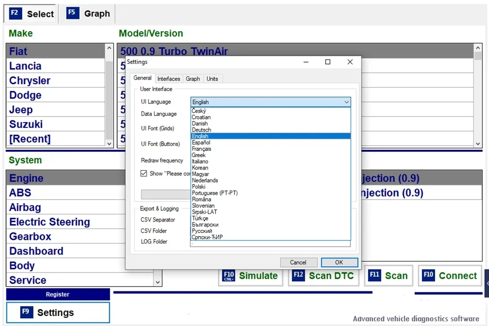Viewport: 489px width, 326px height.
Task: Pick Româna in the UI language list
Action: coord(270,199)
